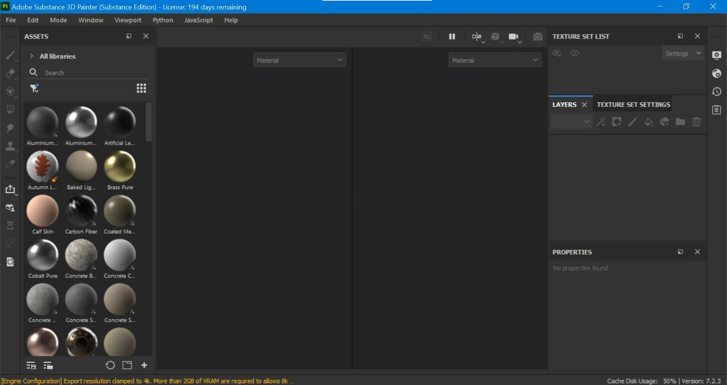727x385 pixels.
Task: Open the History panel icon
Action: point(717,92)
